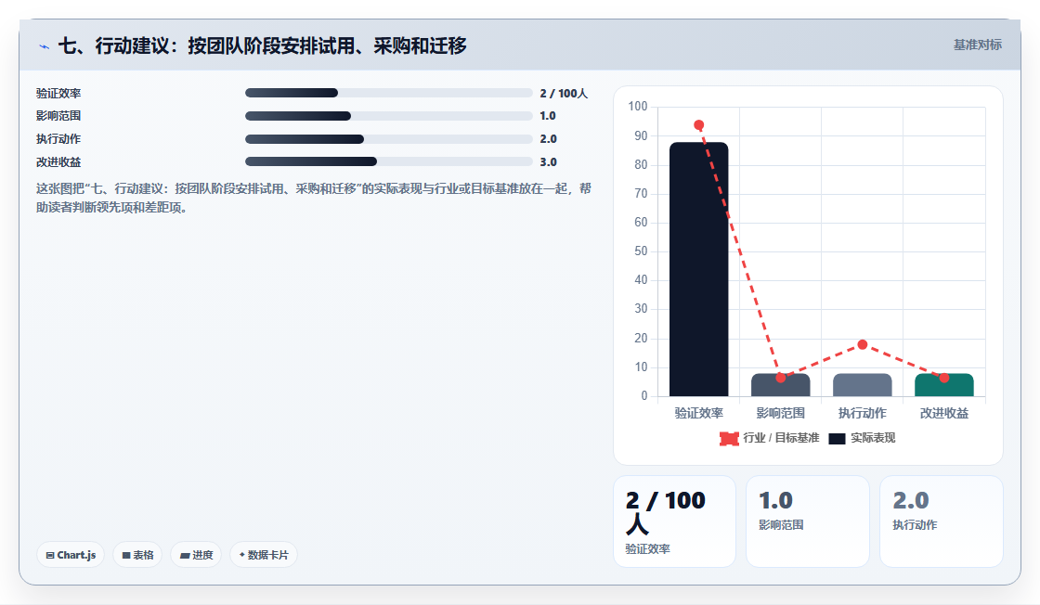This screenshot has width=1040, height=605.
Task: Toggle the 实际表现 legend item
Action: pos(863,438)
